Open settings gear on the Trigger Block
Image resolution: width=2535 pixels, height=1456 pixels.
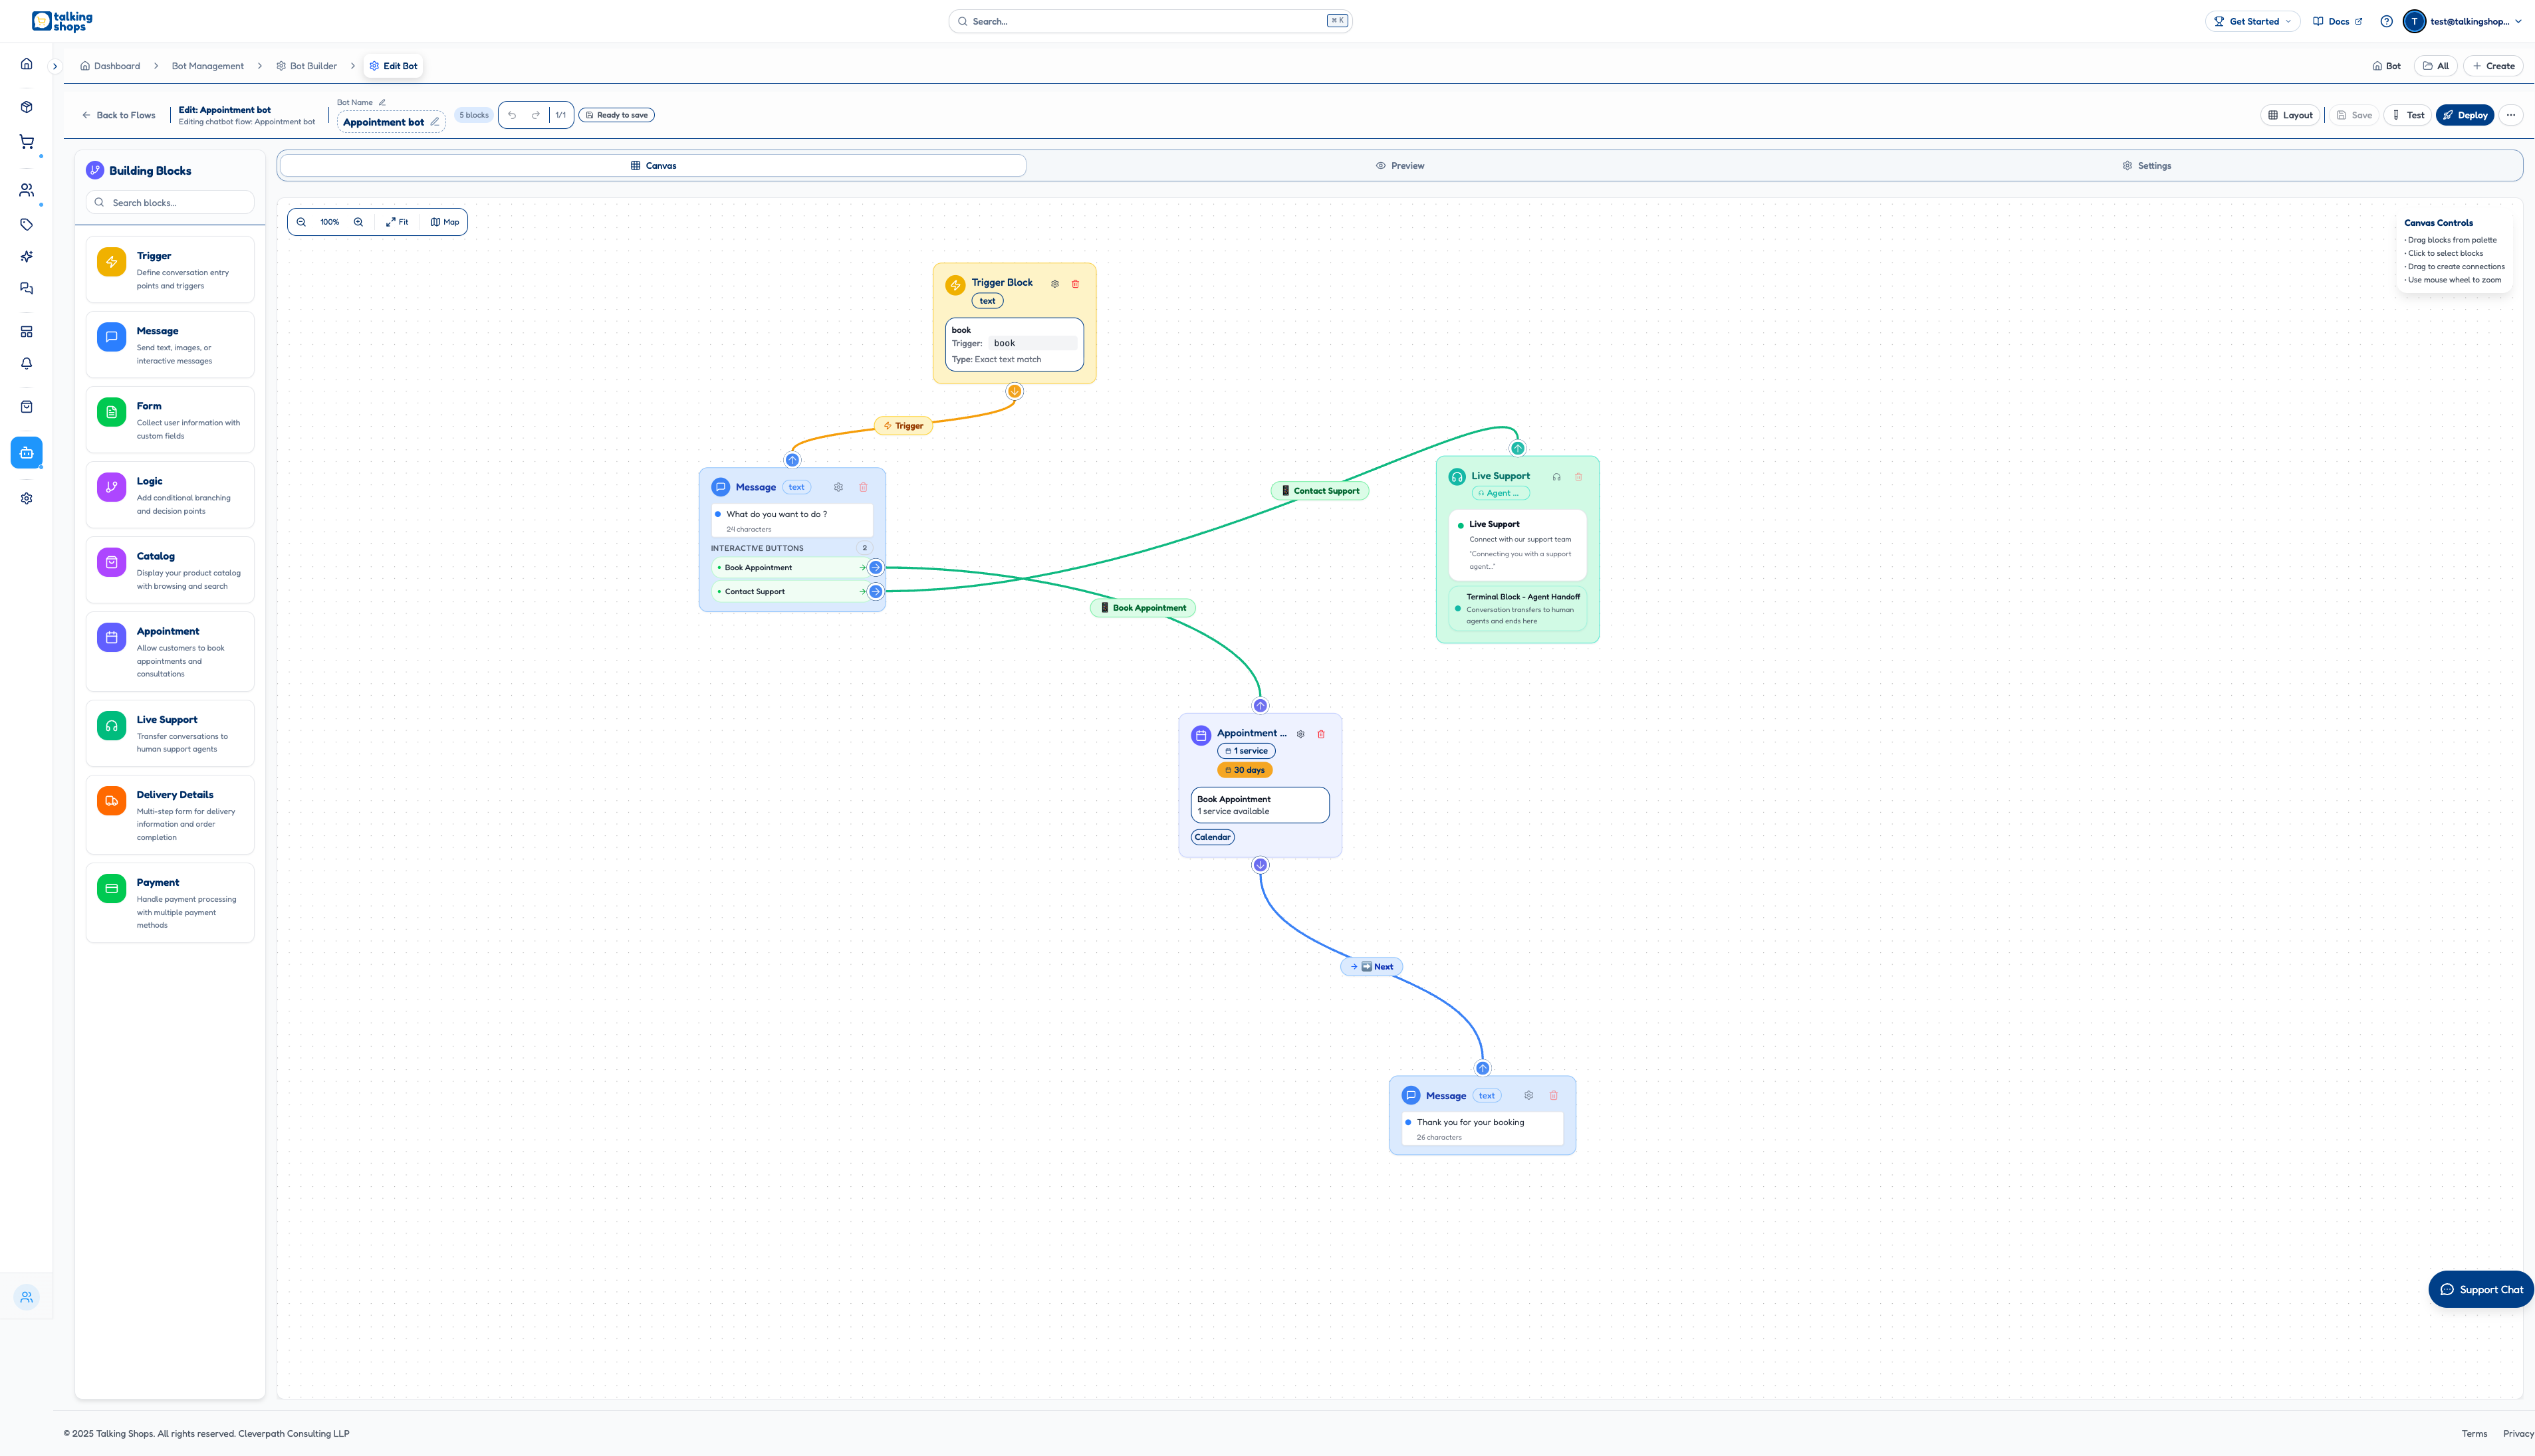1055,284
